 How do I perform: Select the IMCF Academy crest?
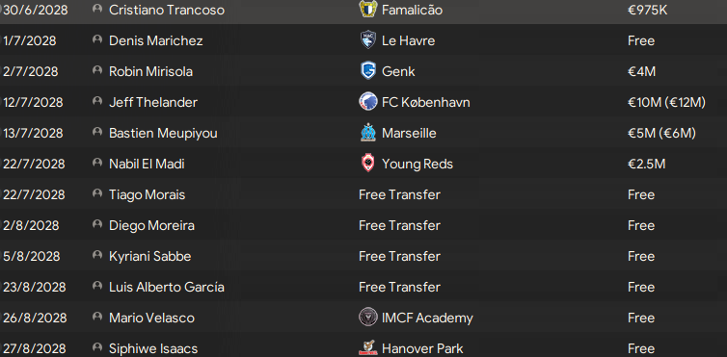[368, 318]
